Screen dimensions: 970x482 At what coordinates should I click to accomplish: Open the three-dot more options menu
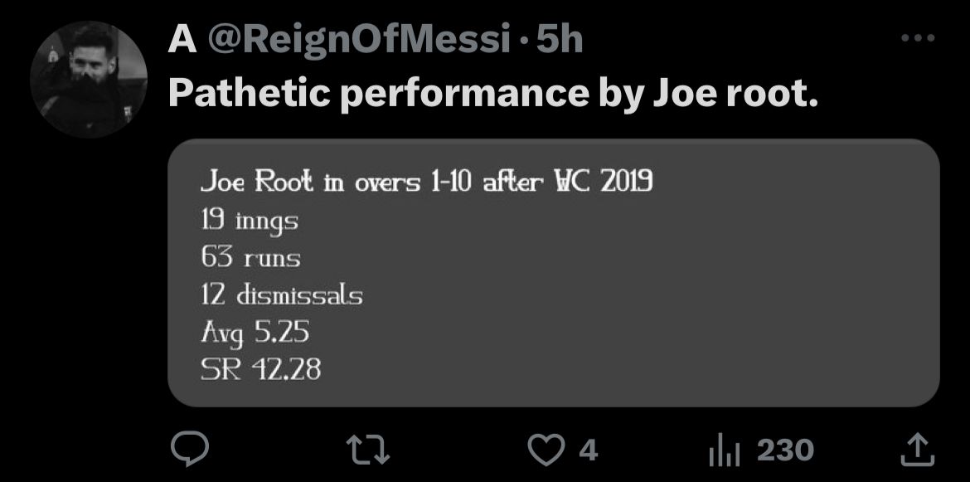918,38
